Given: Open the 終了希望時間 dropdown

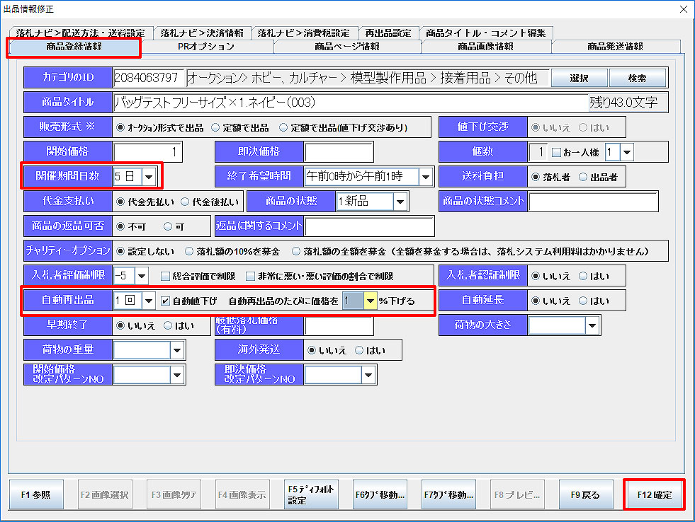Looking at the screenshot, I should tap(426, 176).
